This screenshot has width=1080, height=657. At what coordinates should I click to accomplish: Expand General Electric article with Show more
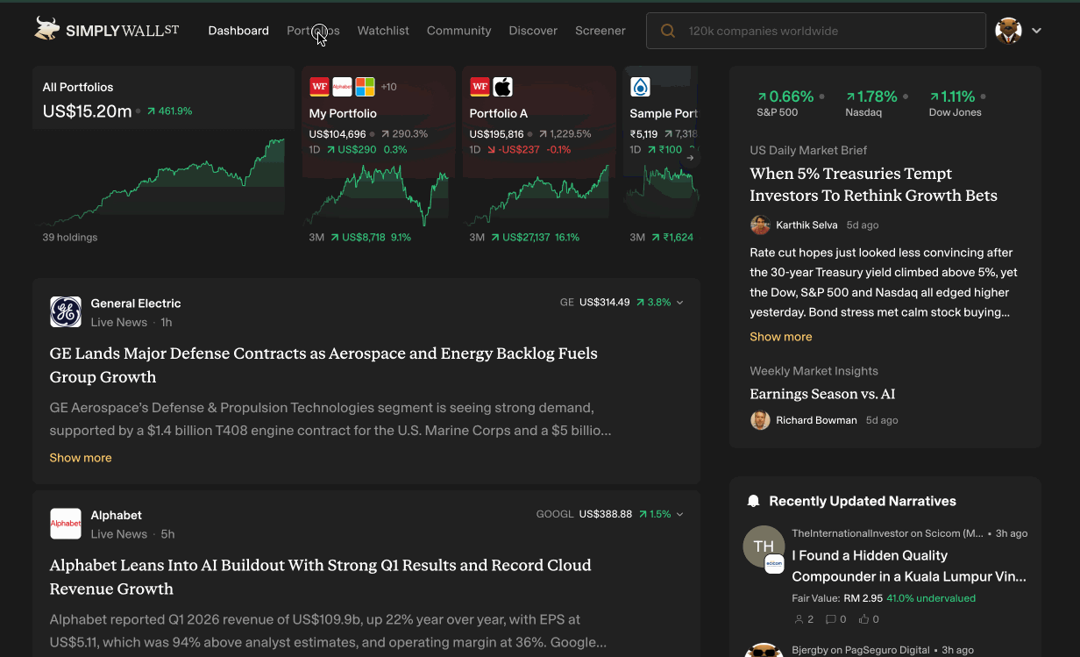point(81,458)
